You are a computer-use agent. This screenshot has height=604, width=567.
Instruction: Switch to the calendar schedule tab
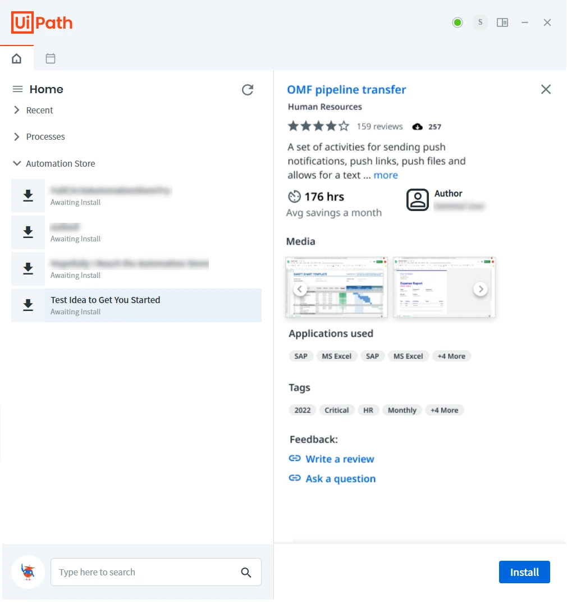51,58
